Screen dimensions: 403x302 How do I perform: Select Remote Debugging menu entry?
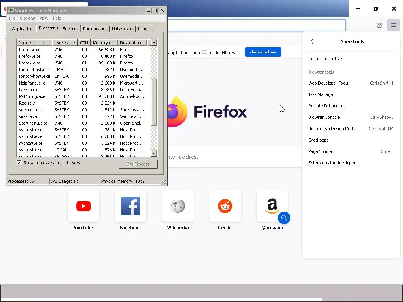[x=351, y=106]
